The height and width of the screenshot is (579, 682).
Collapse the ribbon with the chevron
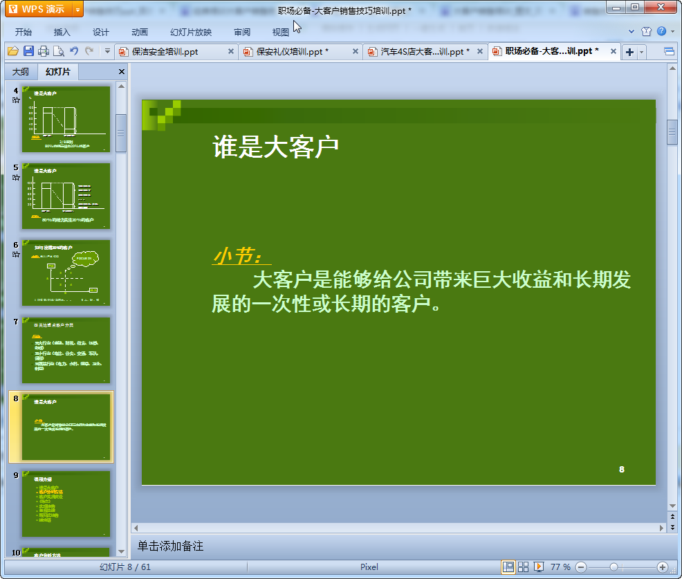tap(631, 31)
